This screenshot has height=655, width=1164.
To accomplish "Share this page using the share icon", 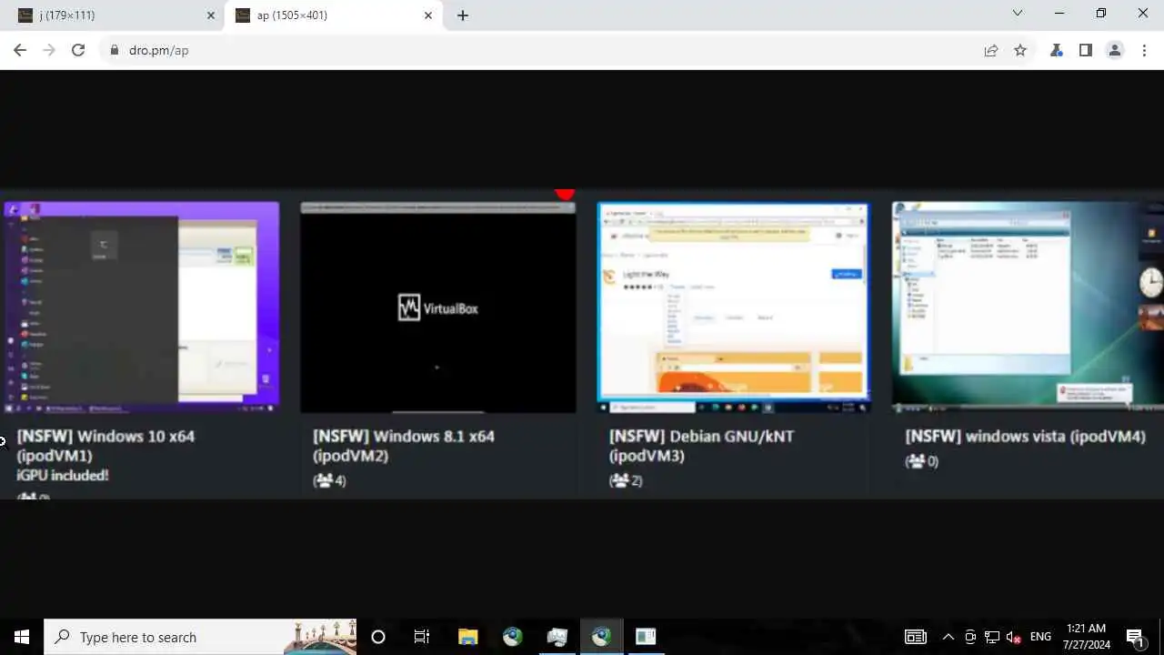I will pos(991,50).
